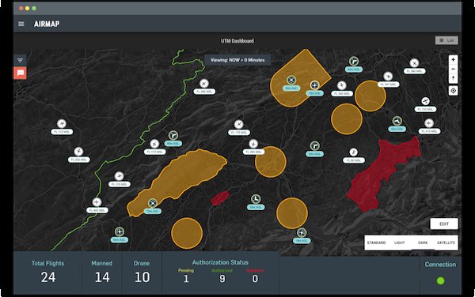Select the drone icon above 90m AGL

point(173,135)
